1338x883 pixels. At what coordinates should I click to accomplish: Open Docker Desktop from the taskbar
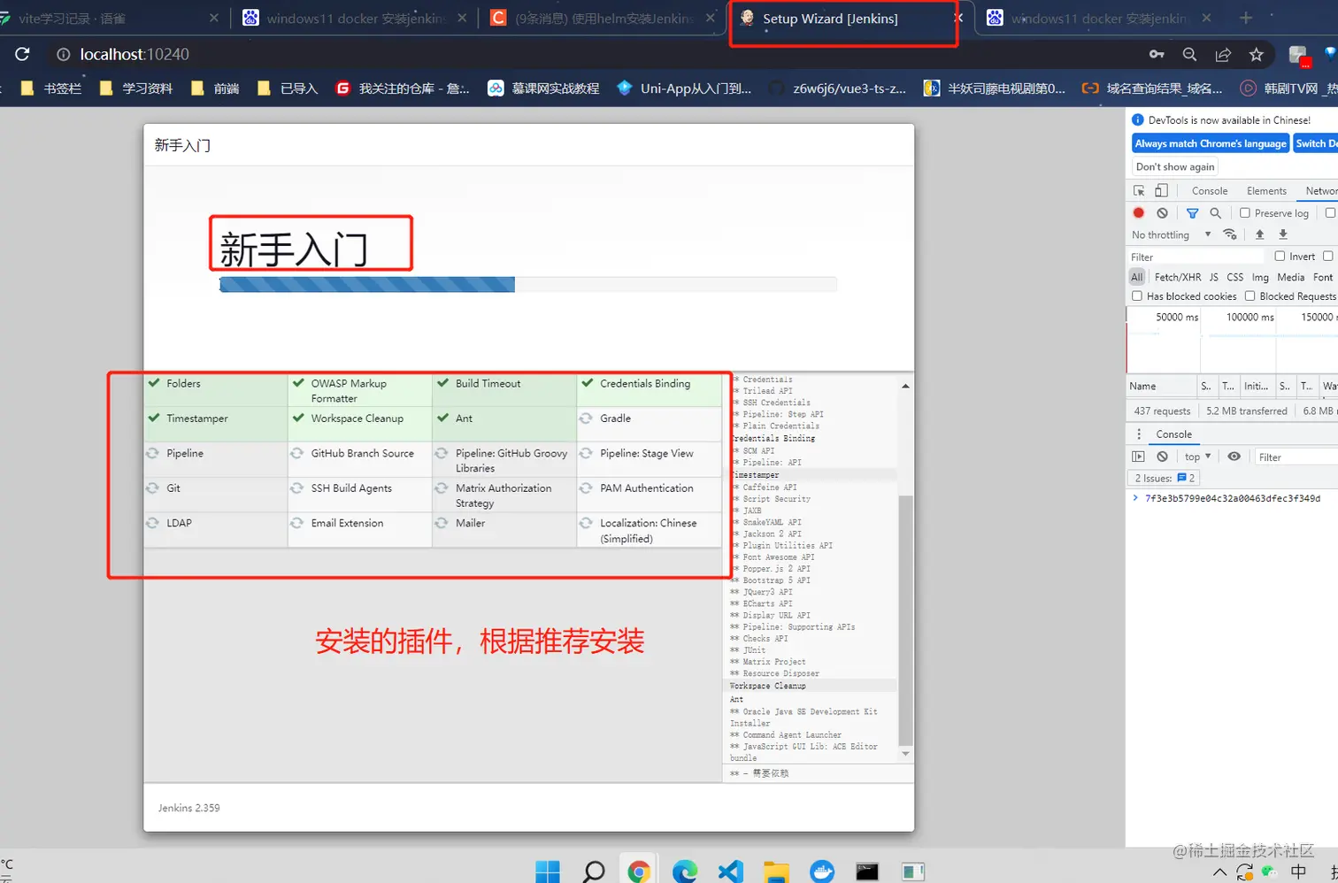pos(822,871)
